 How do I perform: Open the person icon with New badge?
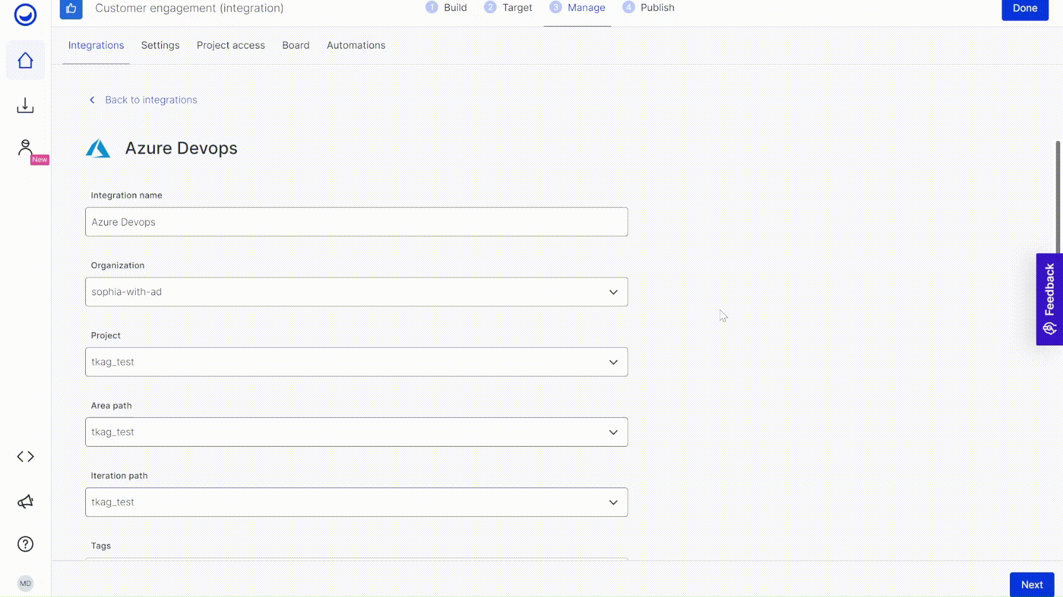pyautogui.click(x=25, y=148)
